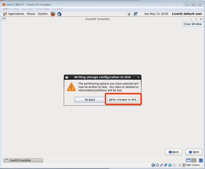Click the network connection panel icon
Screen dimensions: 205x169
[x=135, y=14]
